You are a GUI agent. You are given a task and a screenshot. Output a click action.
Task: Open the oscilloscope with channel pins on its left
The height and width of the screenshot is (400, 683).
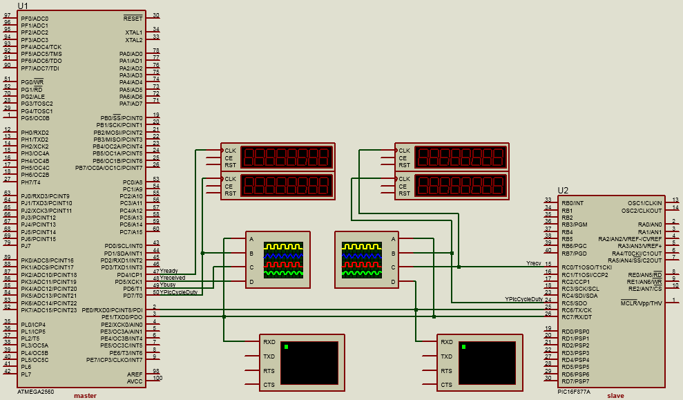point(278,260)
